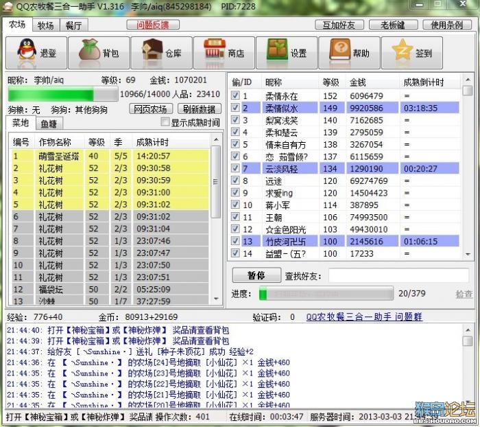Switch to the 餐厅 tab
The image size is (480, 427).
pos(74,25)
